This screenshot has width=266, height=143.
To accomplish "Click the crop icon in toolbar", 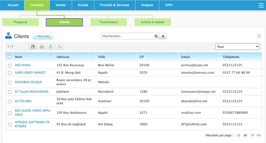I will pyautogui.click(x=60, y=47).
